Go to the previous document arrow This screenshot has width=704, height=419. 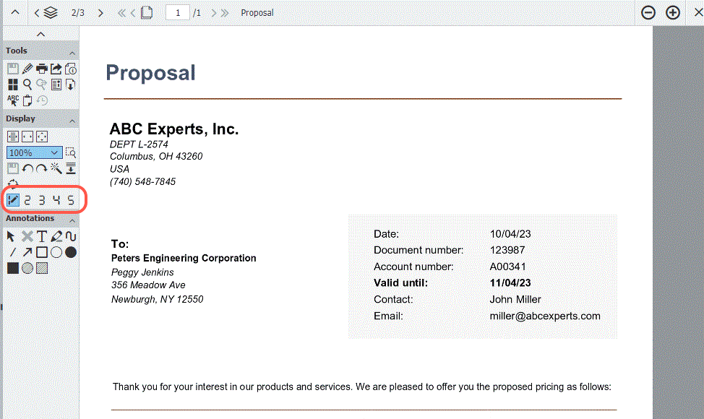(36, 13)
